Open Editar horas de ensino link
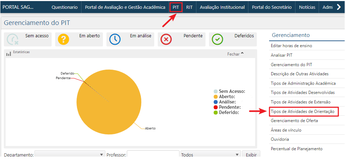This screenshot has width=345, height=159. (291, 46)
